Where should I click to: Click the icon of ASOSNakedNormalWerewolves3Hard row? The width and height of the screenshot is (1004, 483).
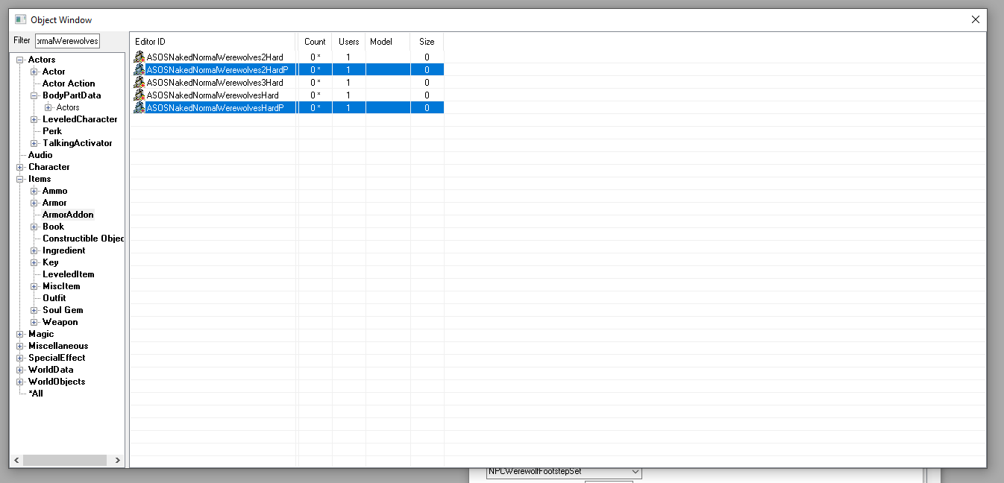tap(139, 83)
